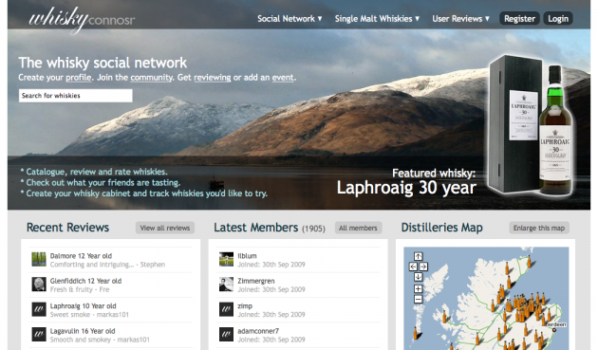This screenshot has height=350, width=598.
Task: Open ilblum's member avatar
Action: pyautogui.click(x=226, y=260)
